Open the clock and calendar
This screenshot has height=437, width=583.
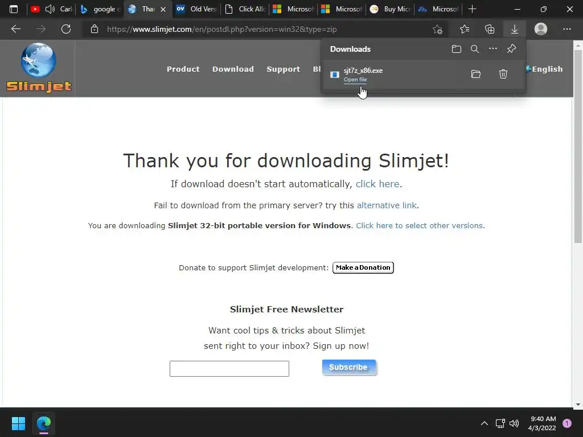coord(542,423)
